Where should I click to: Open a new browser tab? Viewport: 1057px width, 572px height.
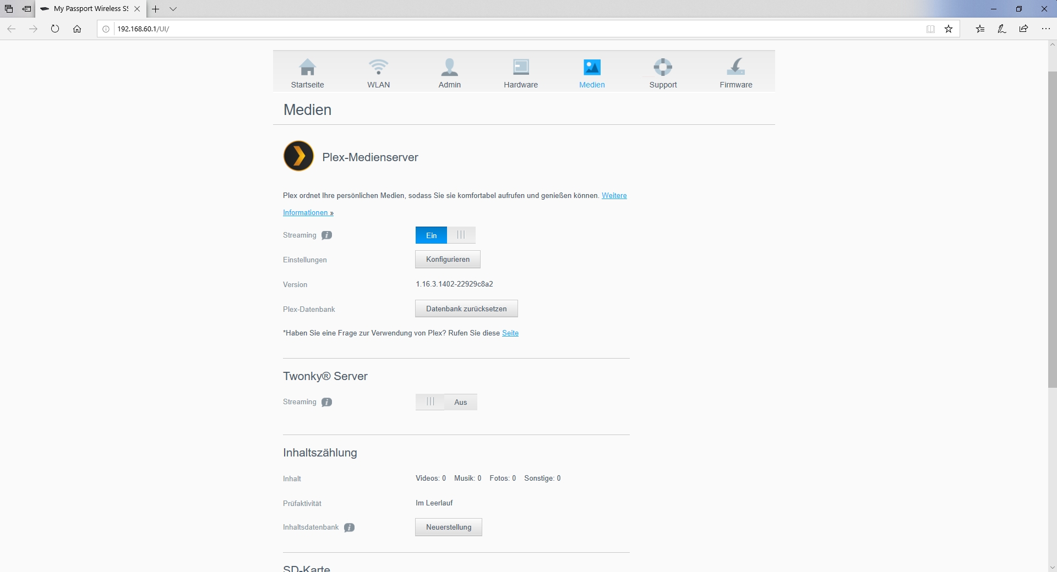pos(156,9)
